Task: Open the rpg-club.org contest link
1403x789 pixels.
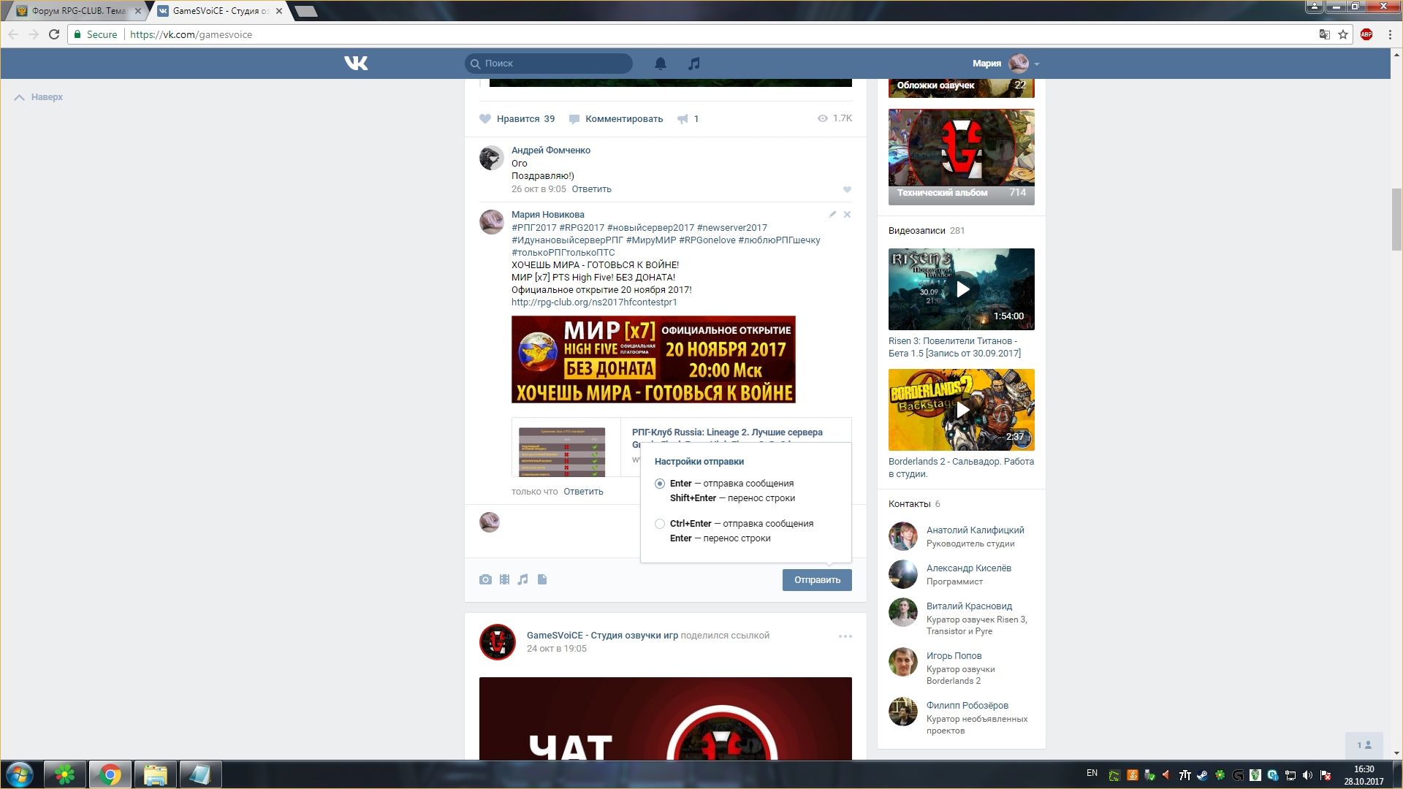Action: (x=594, y=302)
